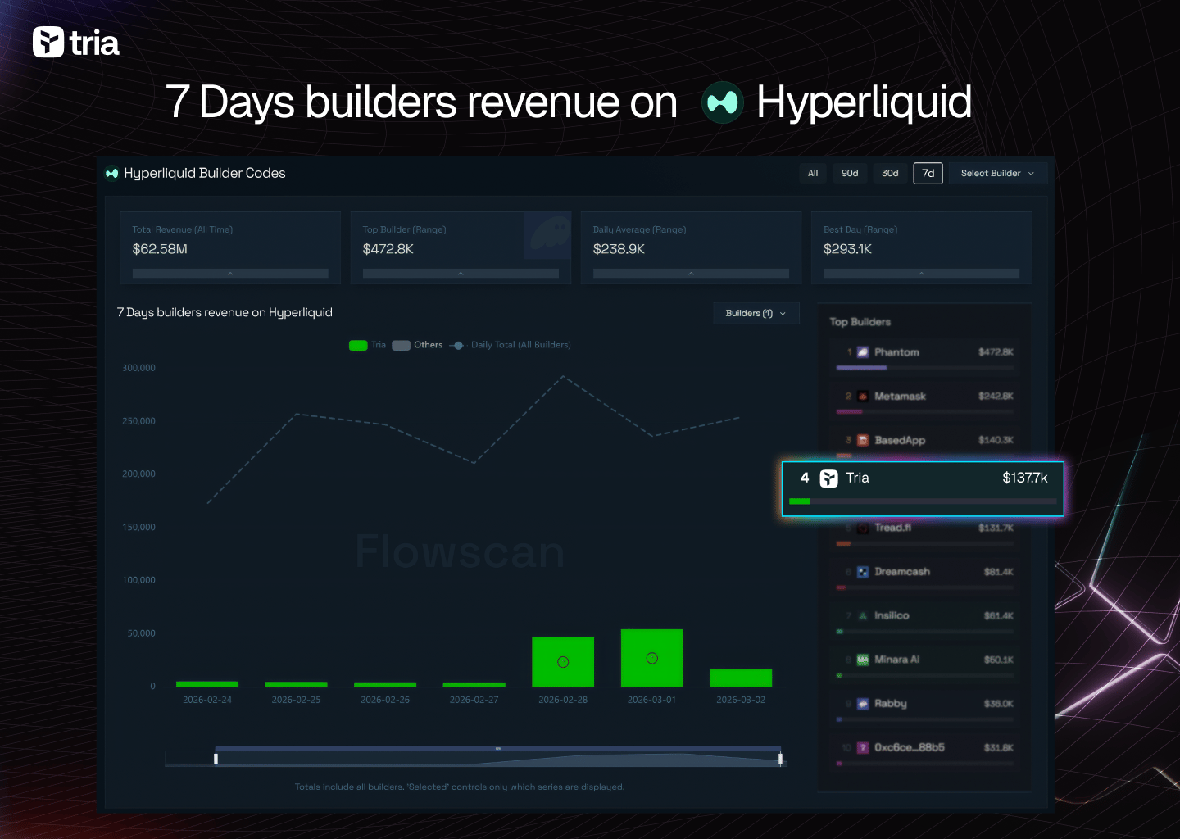1180x839 pixels.
Task: Switch to the 30d time range tab
Action: tap(890, 174)
